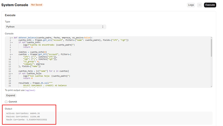
Task: Click the three-dots menu button
Action: pyautogui.click(x=199, y=5)
